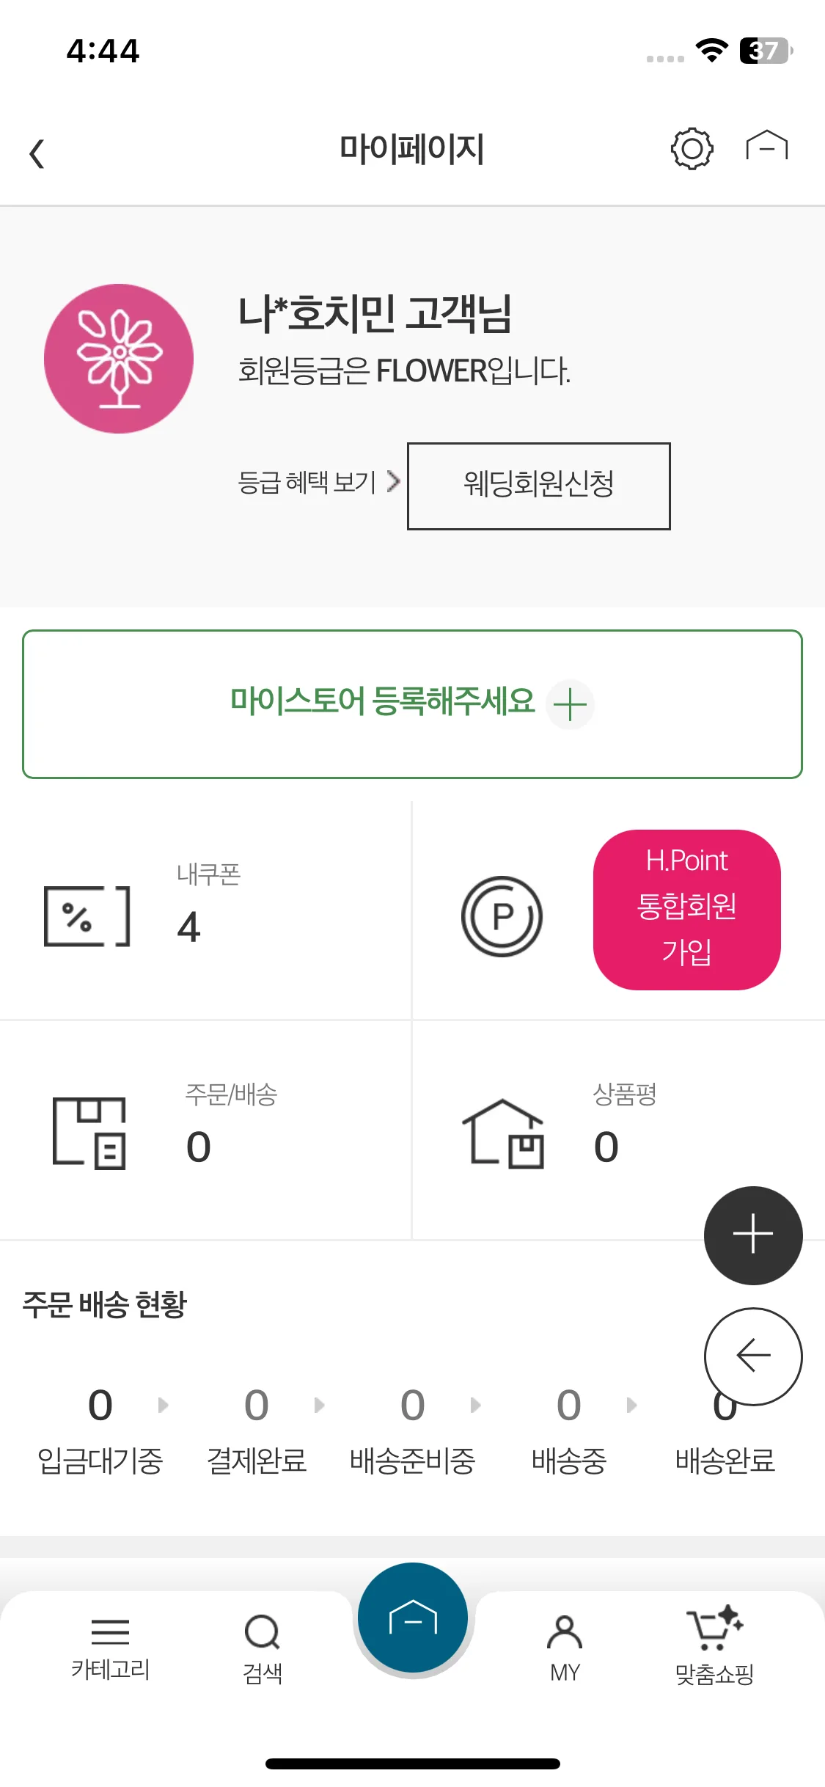The image size is (825, 1787).
Task: Expand 등급 혜택 보기 chevron link
Action: tap(319, 483)
